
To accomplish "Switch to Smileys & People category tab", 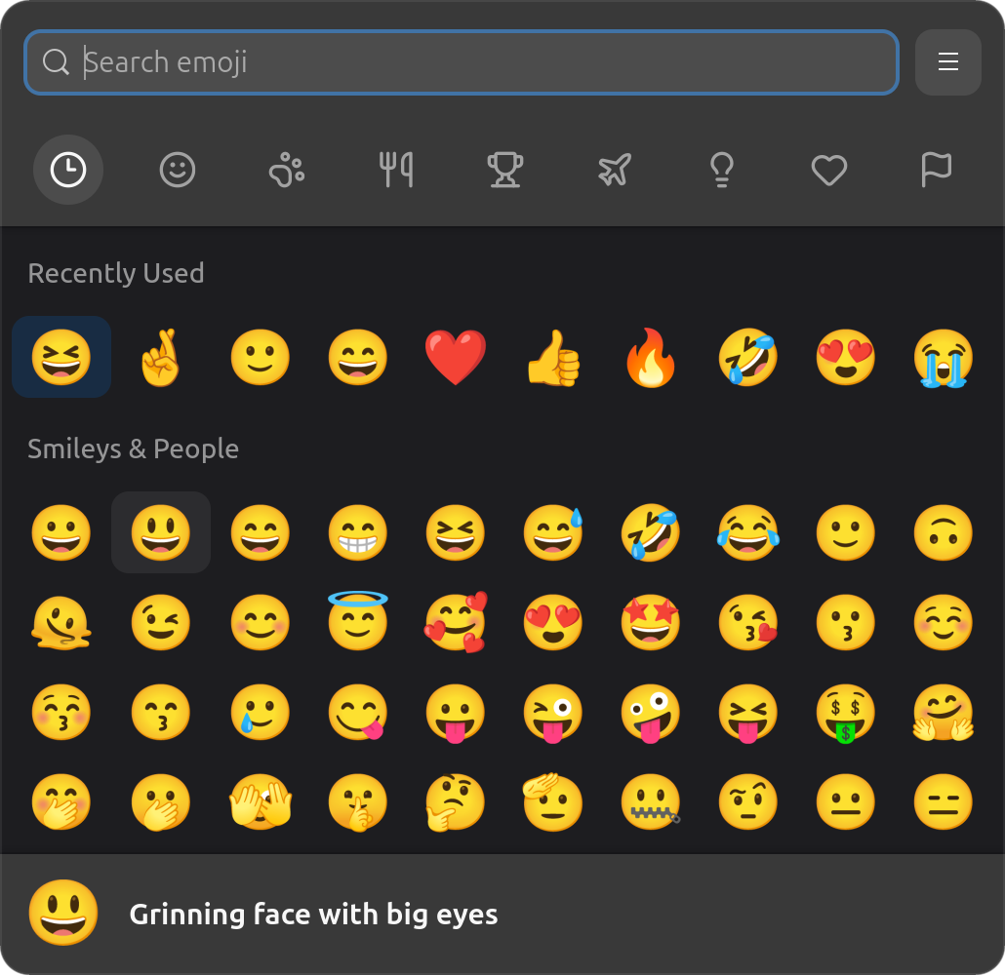I will [x=178, y=170].
